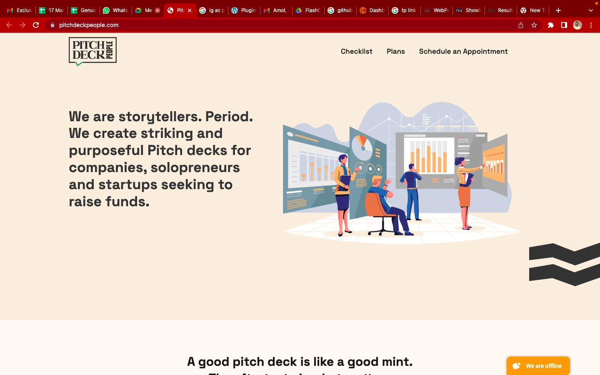Reload the current page
Screen dimensions: 600x375
click(36, 25)
